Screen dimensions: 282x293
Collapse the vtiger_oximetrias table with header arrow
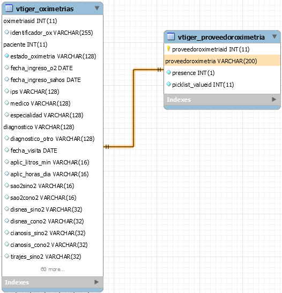point(97,8)
